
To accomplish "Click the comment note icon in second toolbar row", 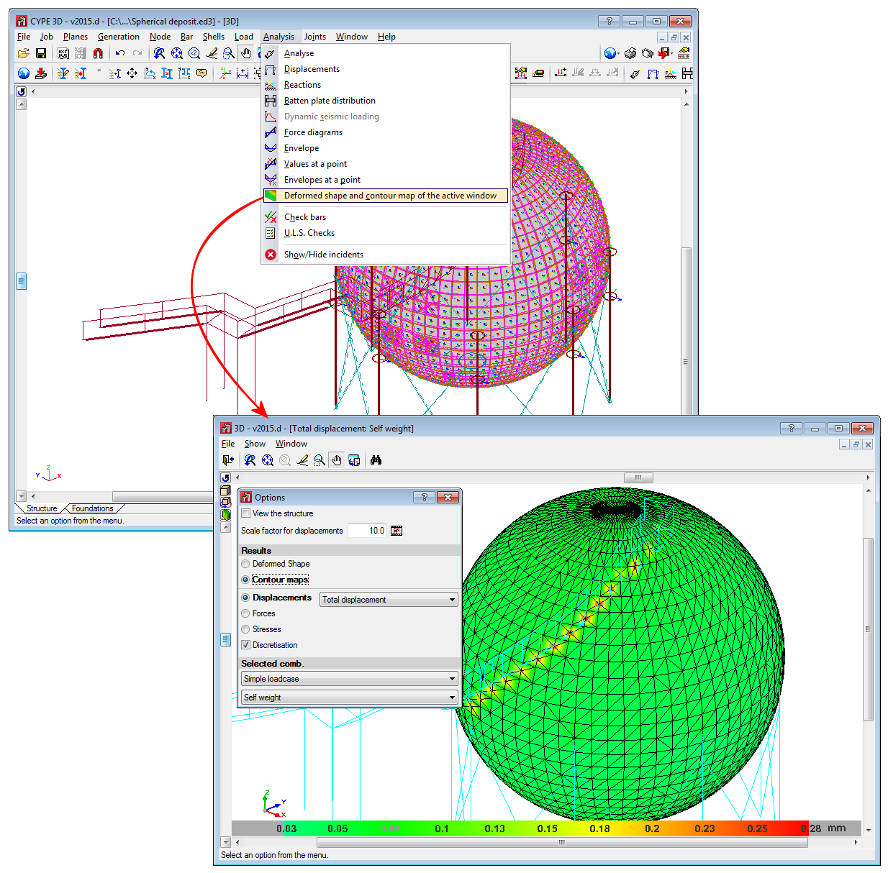I will coord(201,73).
